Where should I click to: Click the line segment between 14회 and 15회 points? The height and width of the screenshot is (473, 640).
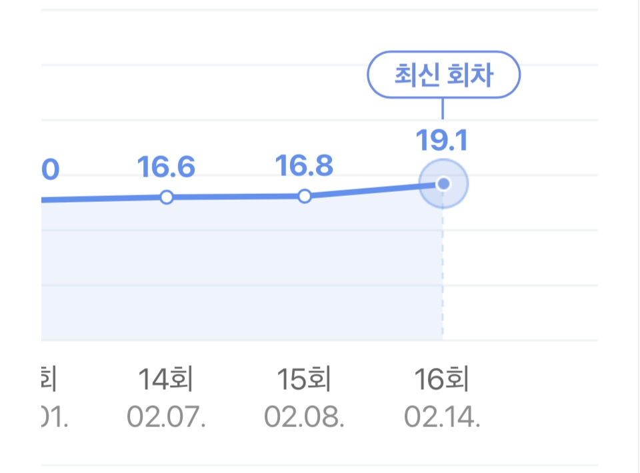coord(235,197)
